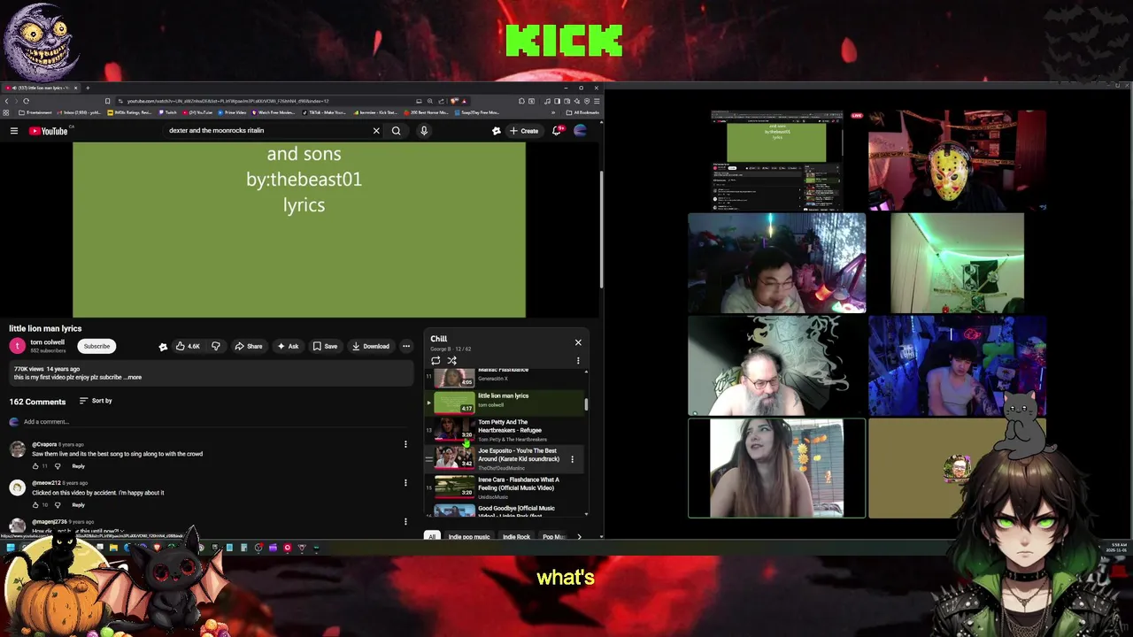The width and height of the screenshot is (1133, 637).
Task: Click the browser address bar URL
Action: (228, 101)
